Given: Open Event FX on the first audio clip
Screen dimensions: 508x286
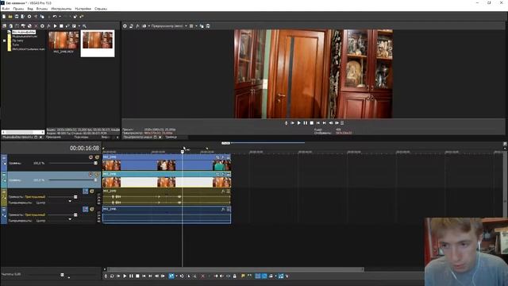Looking at the screenshot, I should pos(223,191).
